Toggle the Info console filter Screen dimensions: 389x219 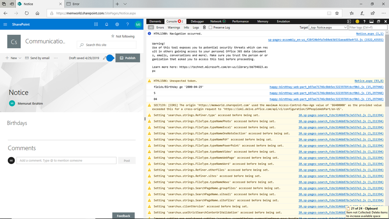coord(186,28)
